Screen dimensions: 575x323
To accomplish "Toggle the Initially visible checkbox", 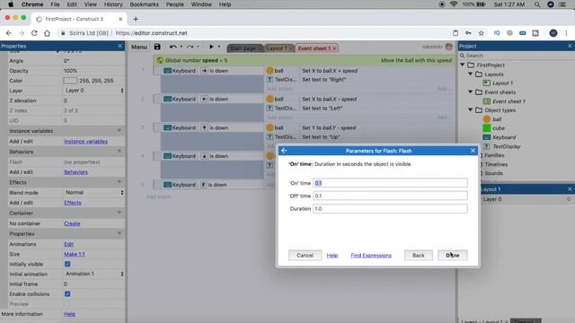I will coord(67,264).
